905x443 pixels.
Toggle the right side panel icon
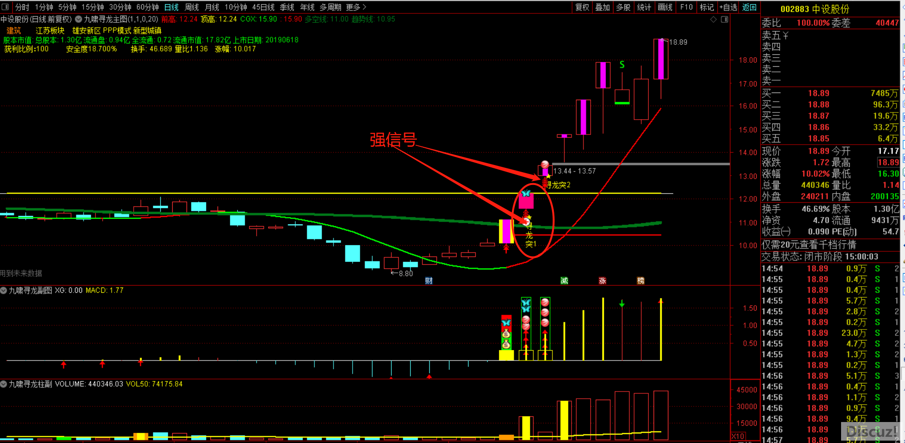point(724,20)
